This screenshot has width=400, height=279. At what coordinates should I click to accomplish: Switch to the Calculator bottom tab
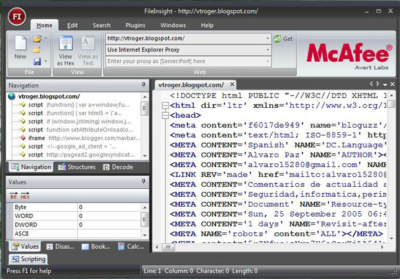pyautogui.click(x=131, y=247)
